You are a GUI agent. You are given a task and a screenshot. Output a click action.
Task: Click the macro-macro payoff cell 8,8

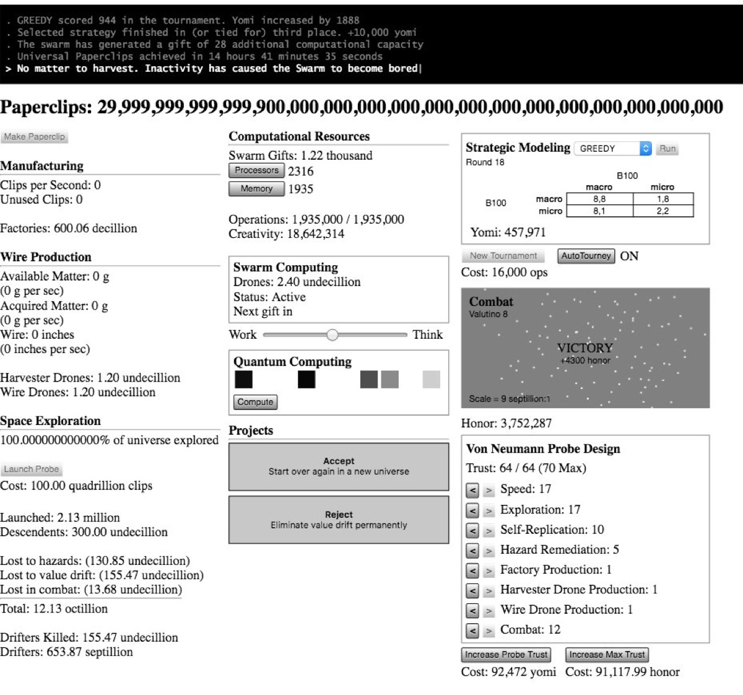click(x=599, y=199)
